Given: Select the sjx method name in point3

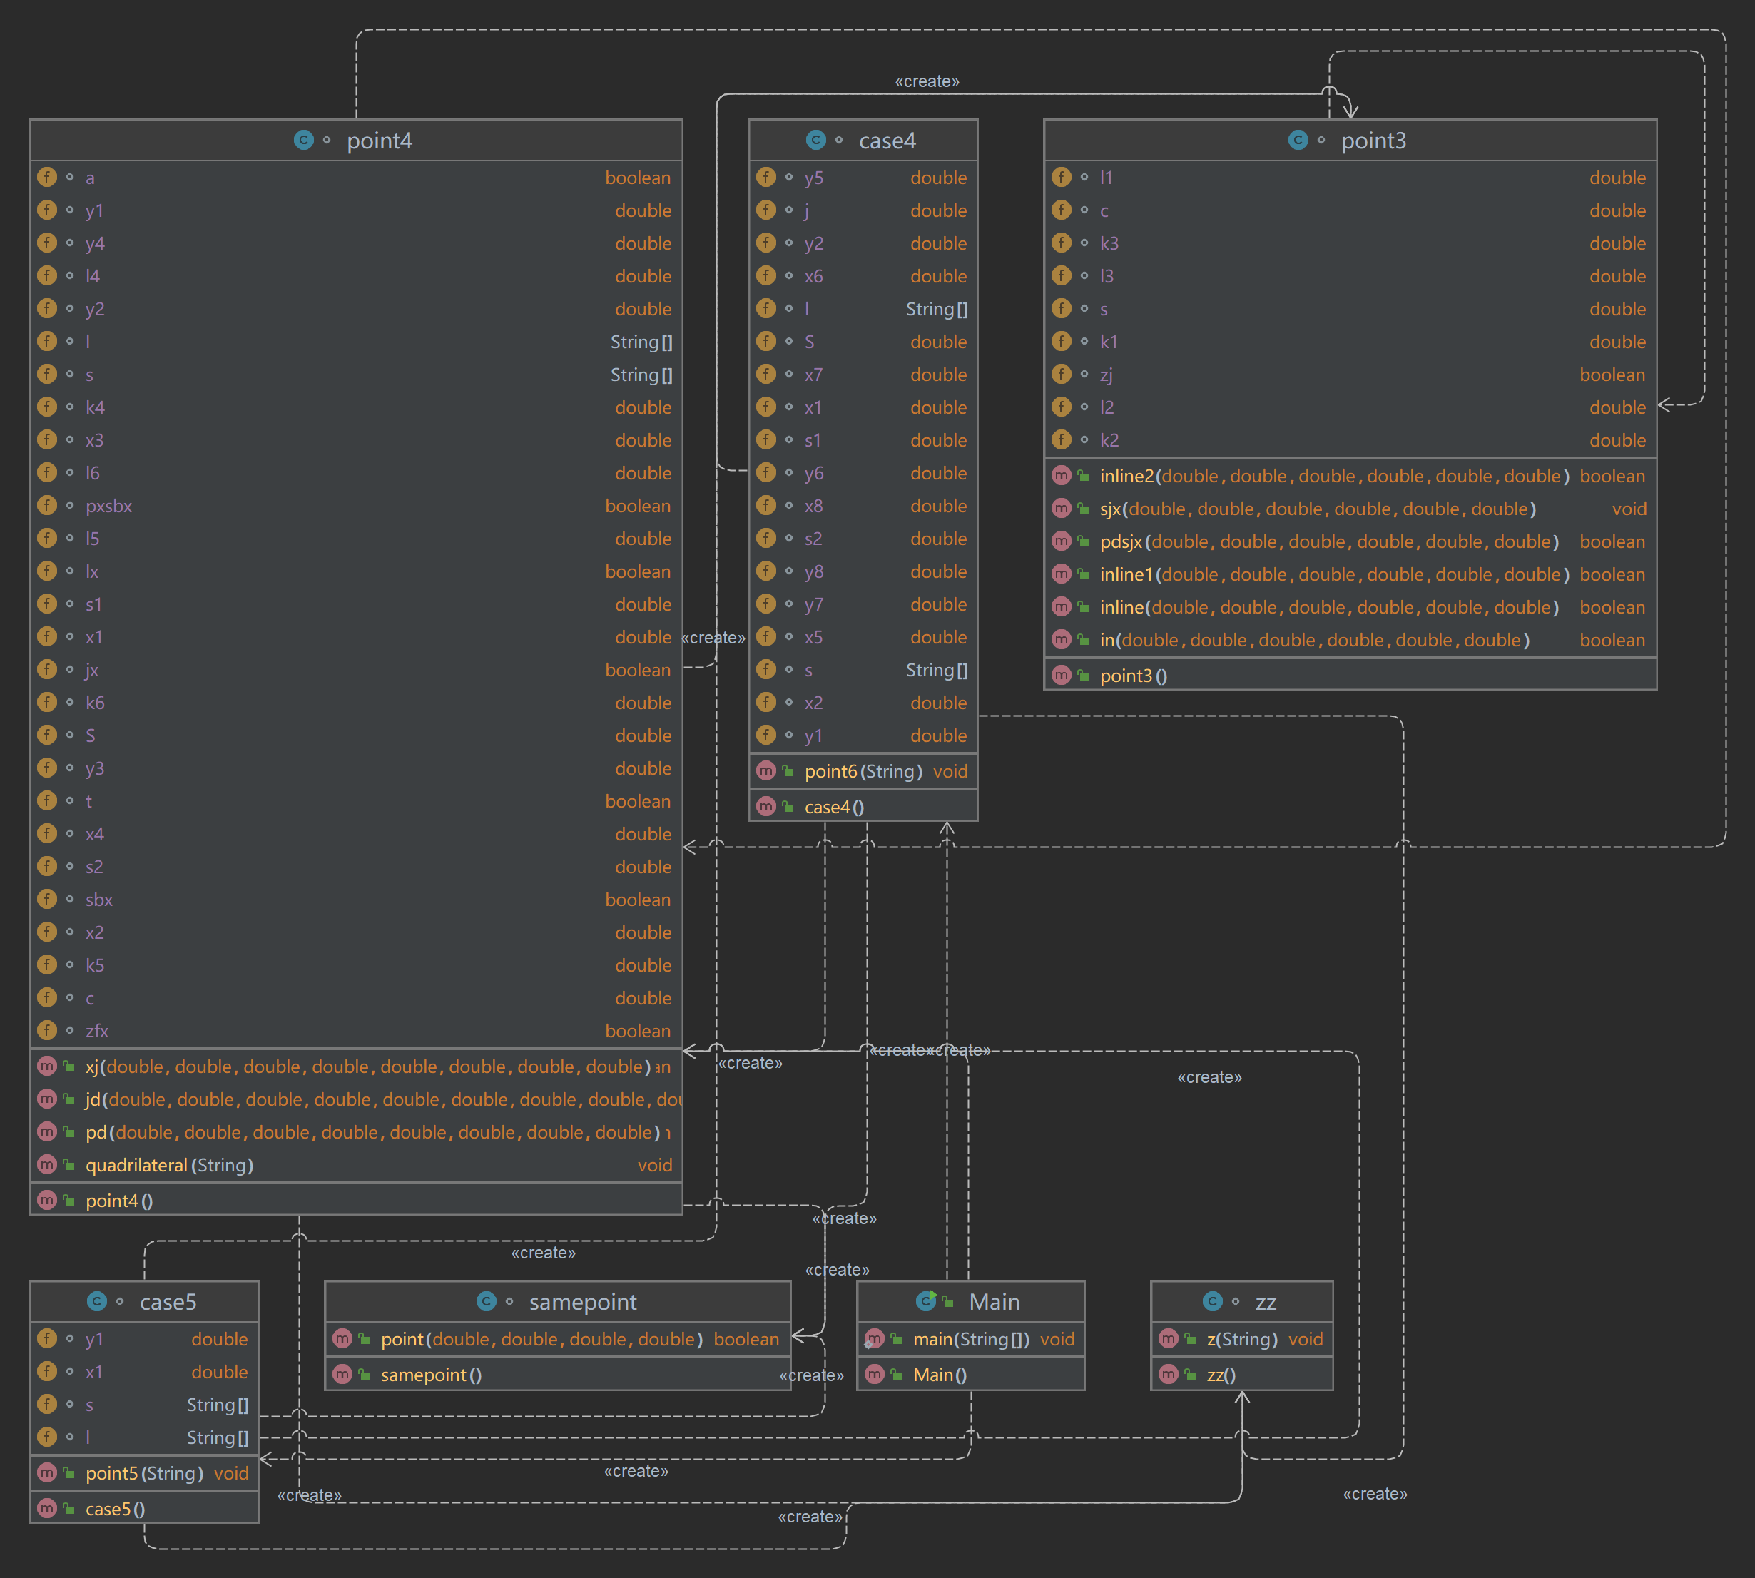Looking at the screenshot, I should (x=1110, y=509).
